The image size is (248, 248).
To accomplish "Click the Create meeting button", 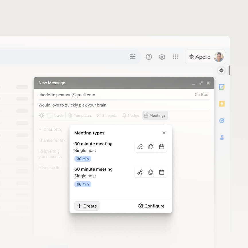I will tap(87, 206).
